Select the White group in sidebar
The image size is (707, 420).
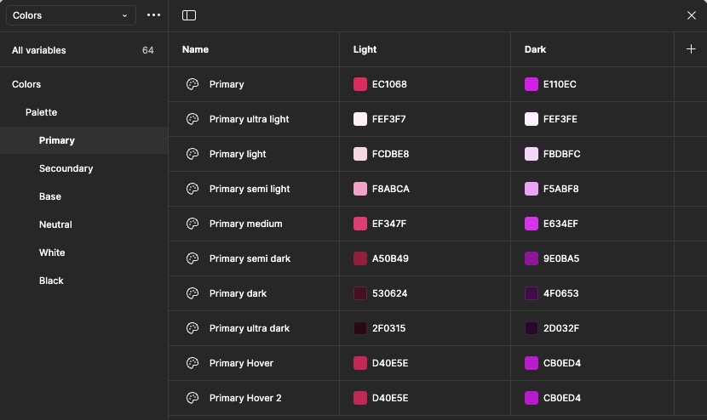coord(83,253)
